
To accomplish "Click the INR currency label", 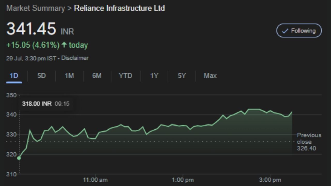I will [x=67, y=32].
